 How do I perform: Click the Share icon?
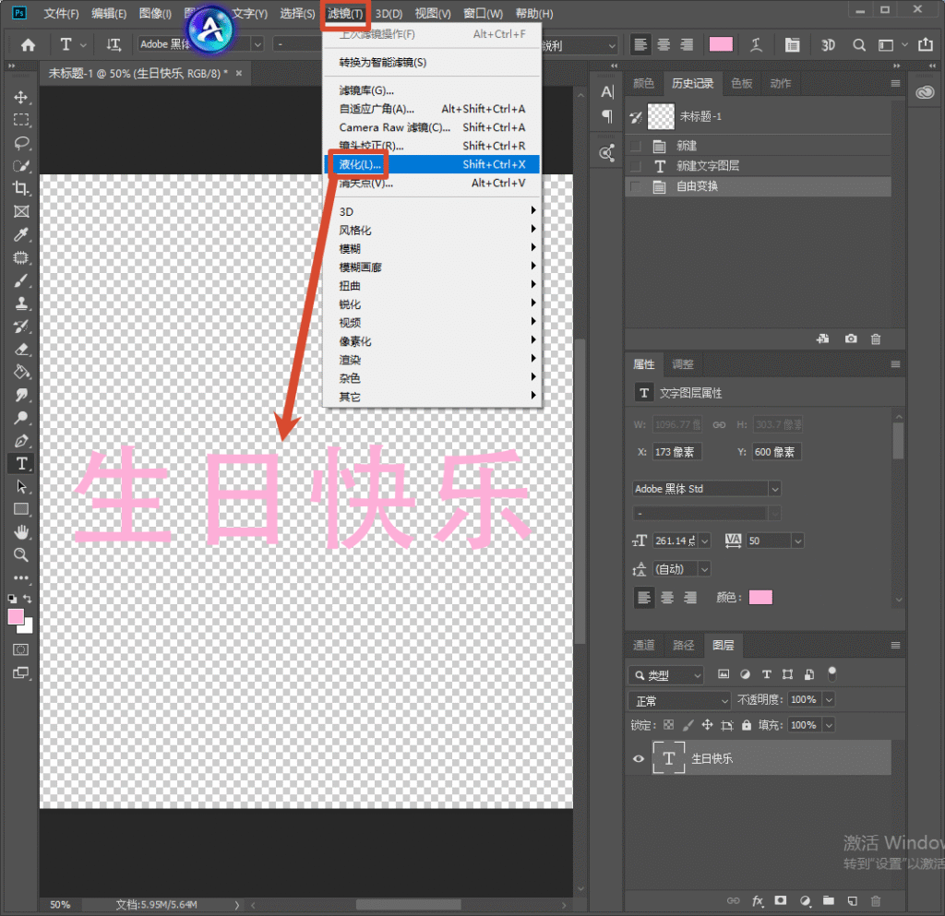point(925,44)
